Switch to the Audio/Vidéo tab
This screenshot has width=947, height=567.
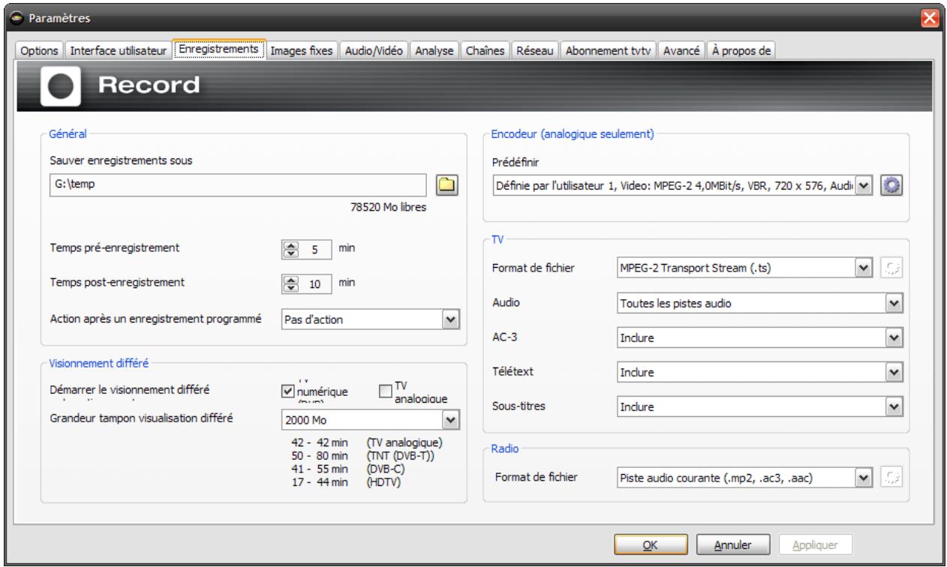click(374, 50)
